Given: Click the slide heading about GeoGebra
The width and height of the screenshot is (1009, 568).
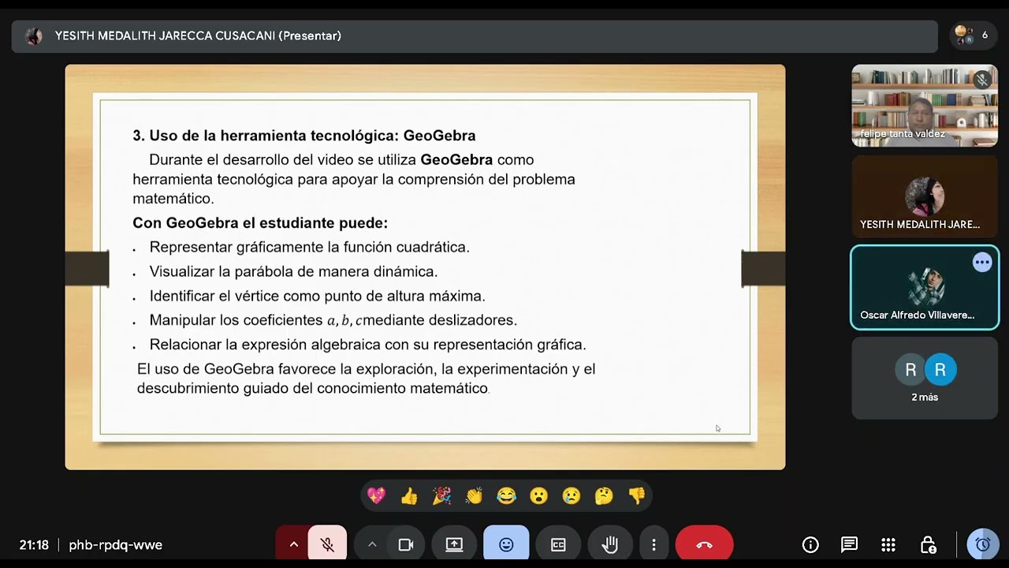Looking at the screenshot, I should [304, 136].
